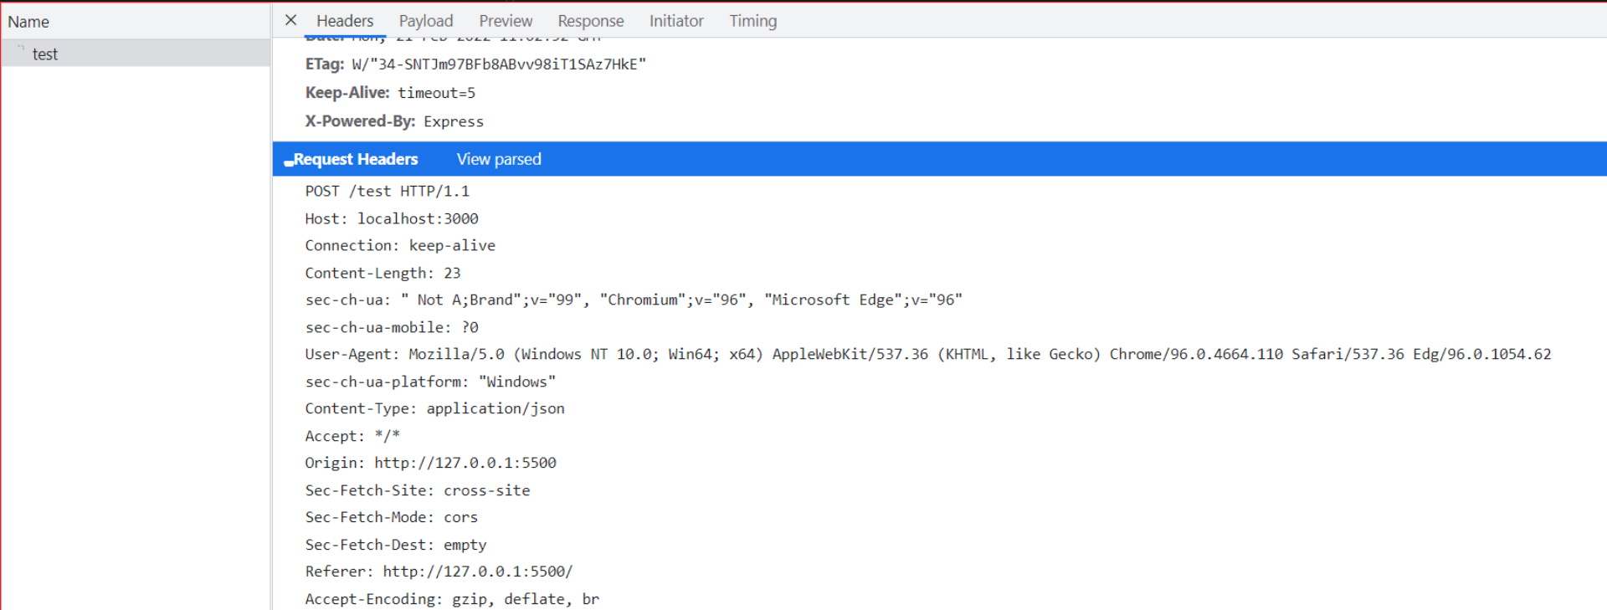Click the View parsed link
This screenshot has width=1607, height=610.
pyautogui.click(x=499, y=159)
